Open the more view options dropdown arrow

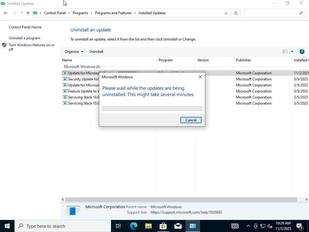[x=292, y=52]
